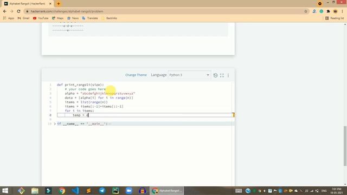Select the Alphabet Rangoli Chrome taskbar window
This screenshot has height=195, width=347.
167,191
